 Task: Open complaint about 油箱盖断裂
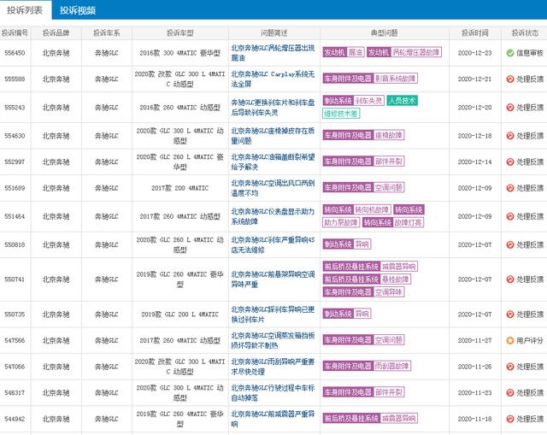(273, 162)
